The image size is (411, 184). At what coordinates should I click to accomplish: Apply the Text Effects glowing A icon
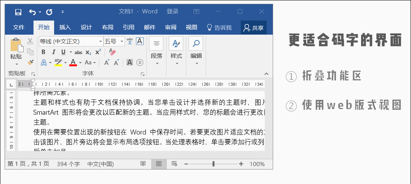click(x=44, y=62)
